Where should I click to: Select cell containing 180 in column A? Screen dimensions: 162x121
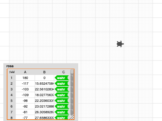click(25, 78)
